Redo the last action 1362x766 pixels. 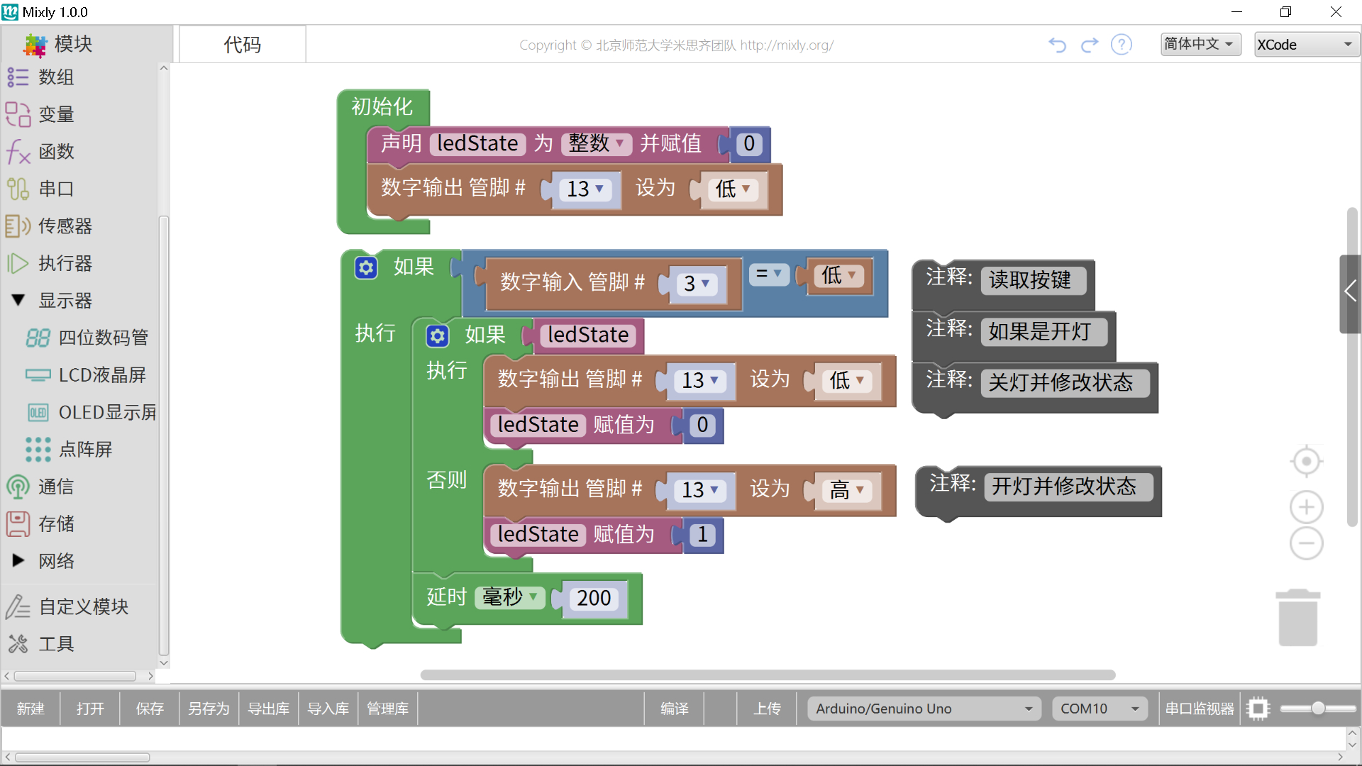click(1089, 44)
